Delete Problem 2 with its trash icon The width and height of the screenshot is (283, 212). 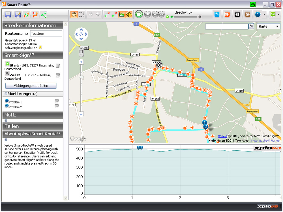(x=57, y=106)
